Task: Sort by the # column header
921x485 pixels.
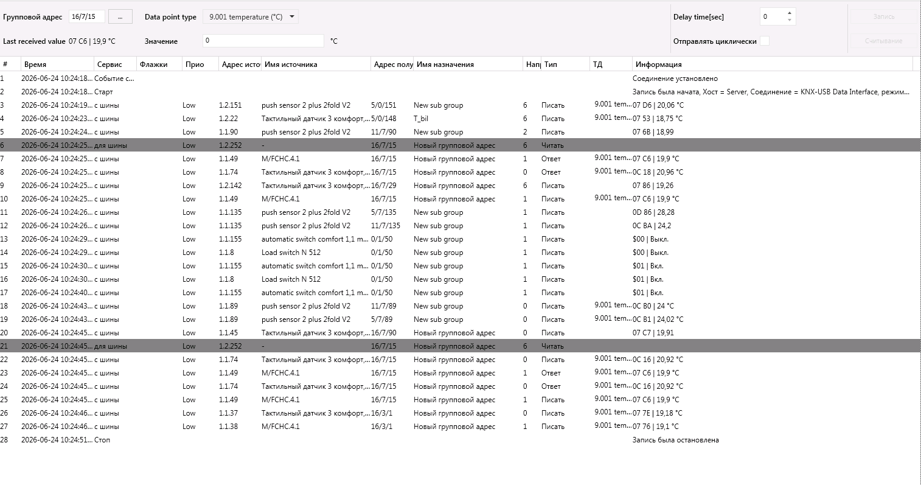Action: [x=9, y=64]
